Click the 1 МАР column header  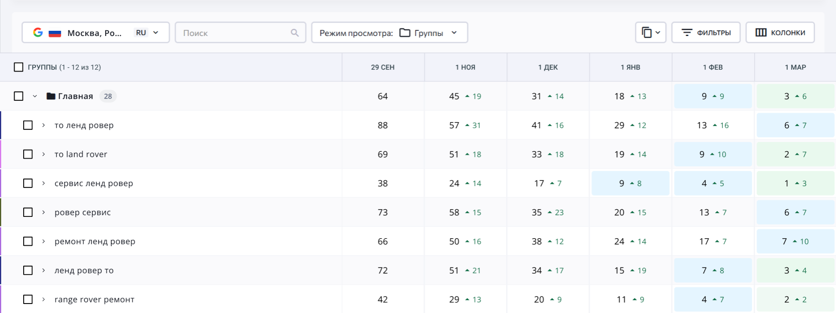[x=795, y=67]
